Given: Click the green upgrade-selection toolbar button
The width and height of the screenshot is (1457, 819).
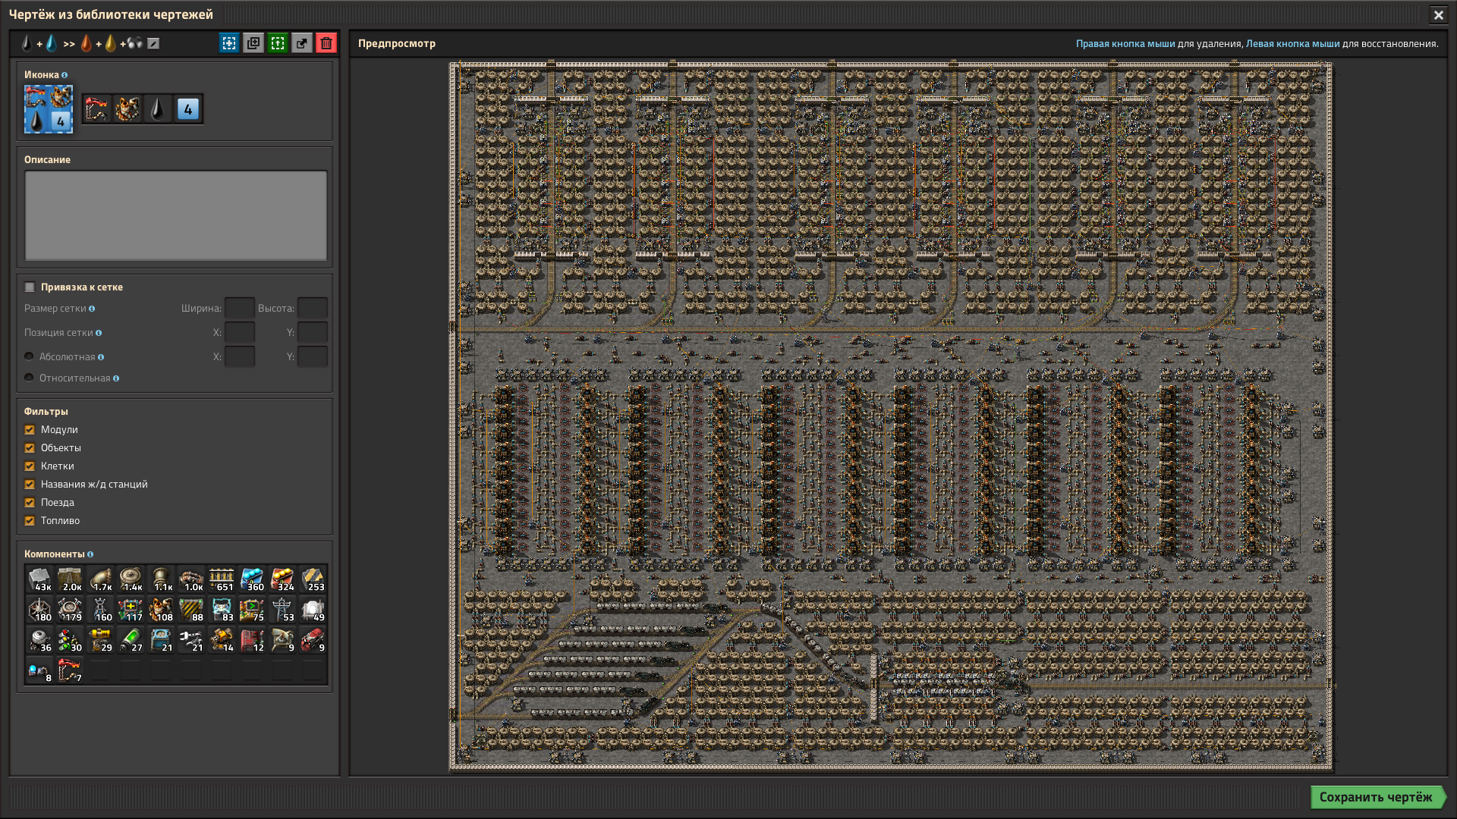Looking at the screenshot, I should point(278,43).
